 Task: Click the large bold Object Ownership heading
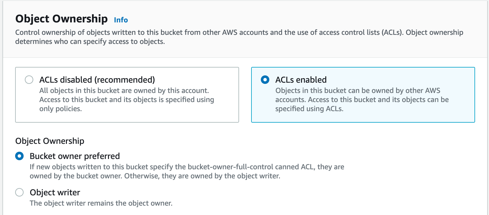pos(61,19)
